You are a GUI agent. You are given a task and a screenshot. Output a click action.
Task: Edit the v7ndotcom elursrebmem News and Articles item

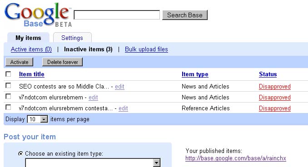(93, 97)
